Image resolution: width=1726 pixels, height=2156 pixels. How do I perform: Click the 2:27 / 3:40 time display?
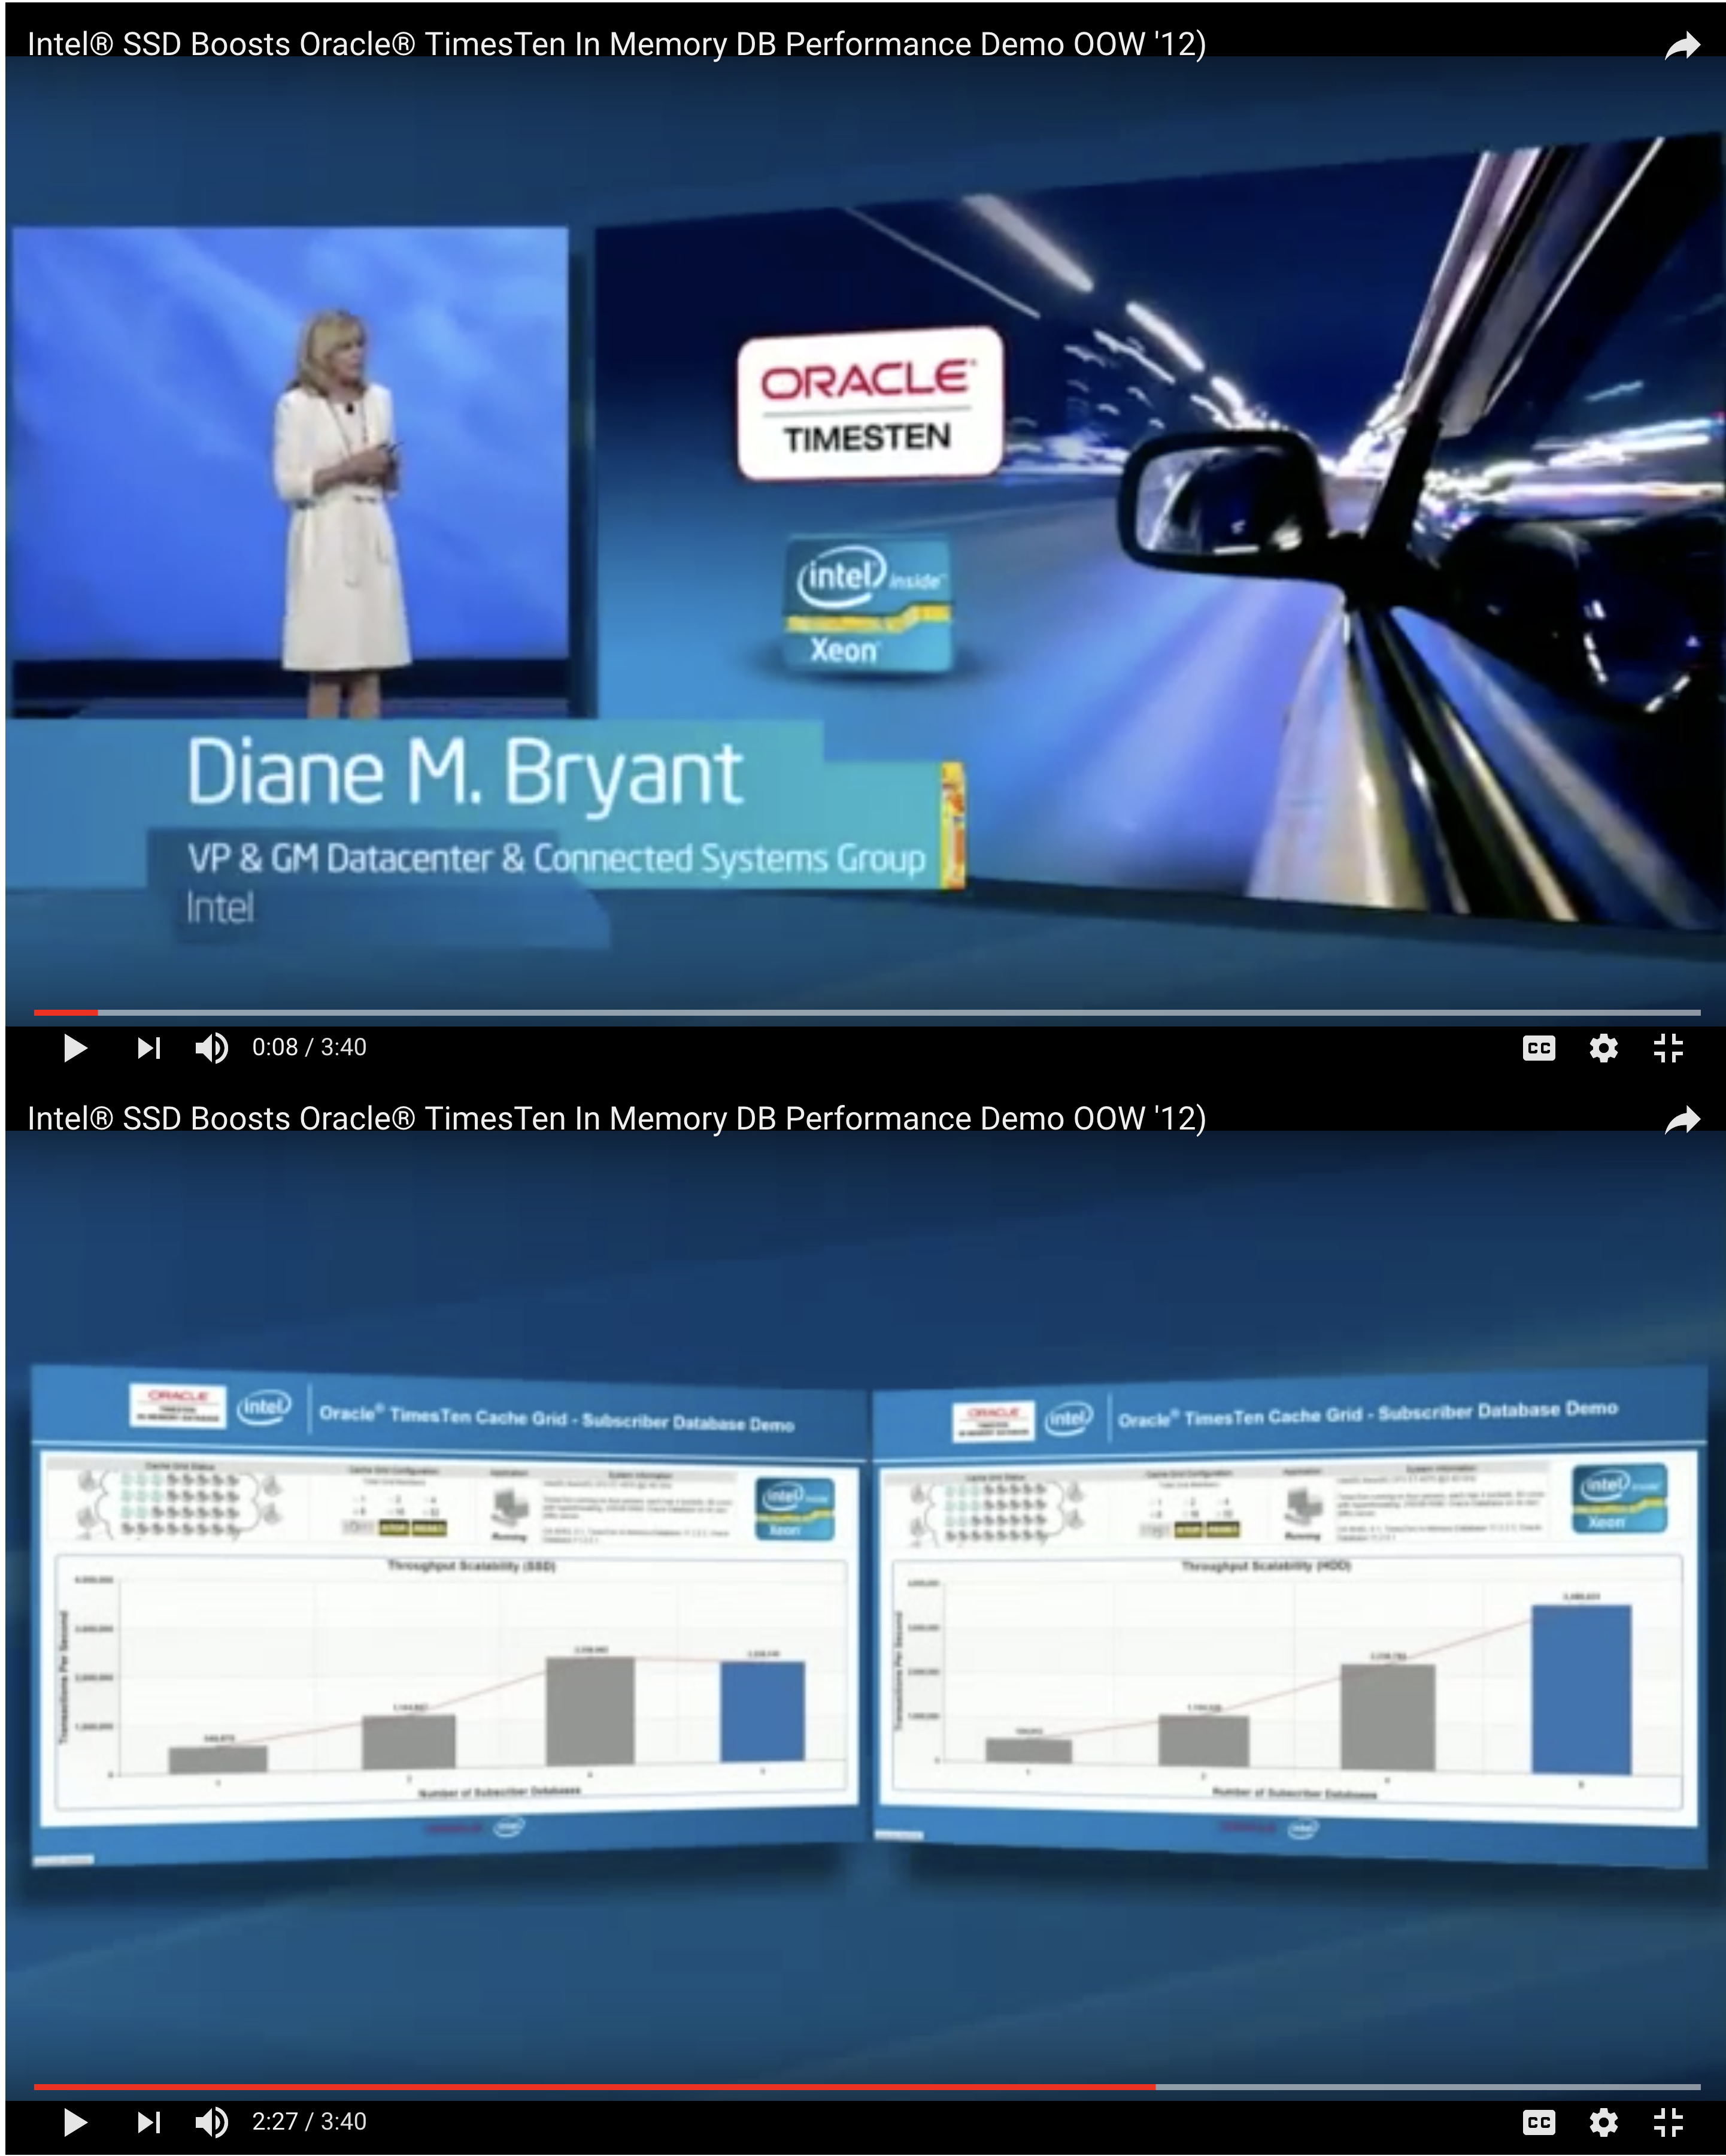click(309, 2121)
